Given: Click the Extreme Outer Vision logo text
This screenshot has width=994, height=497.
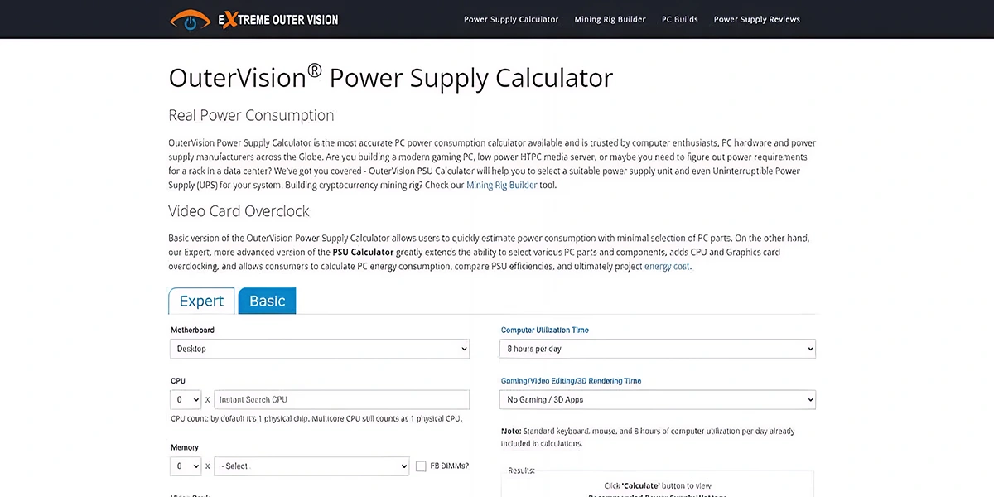Looking at the screenshot, I should point(277,19).
